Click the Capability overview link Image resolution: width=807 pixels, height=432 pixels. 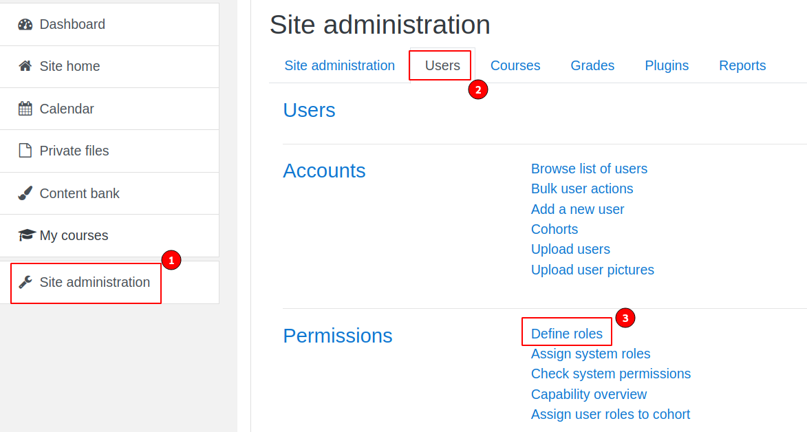(x=588, y=394)
